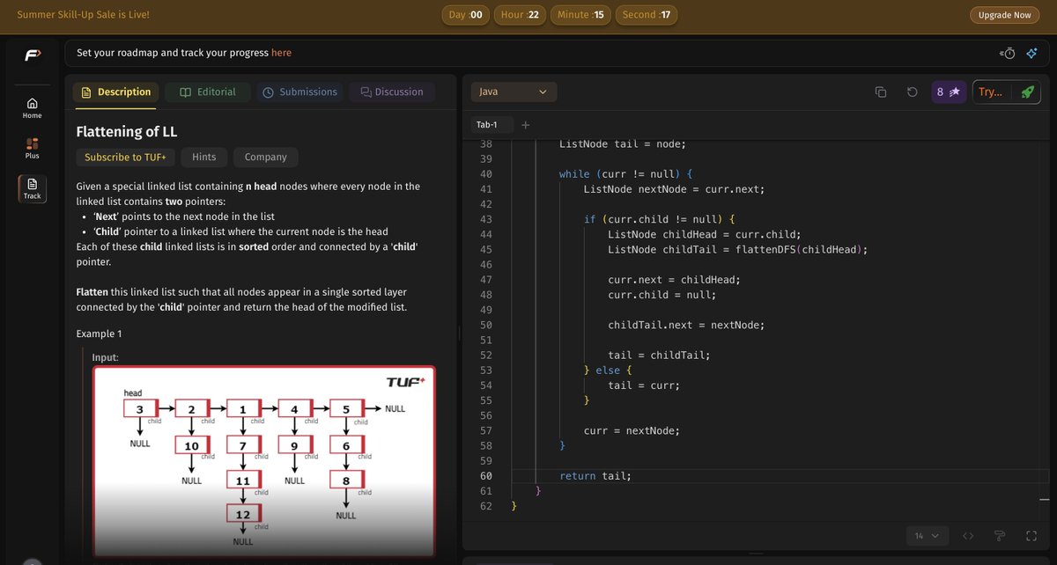Follow the roadmap 'here' link
1057x565 pixels.
[x=281, y=53]
